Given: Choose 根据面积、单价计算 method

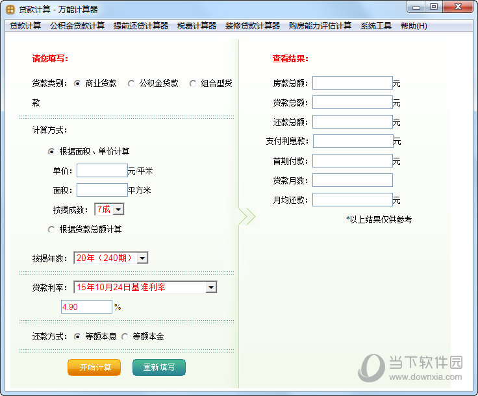Looking at the screenshot, I should [x=51, y=151].
